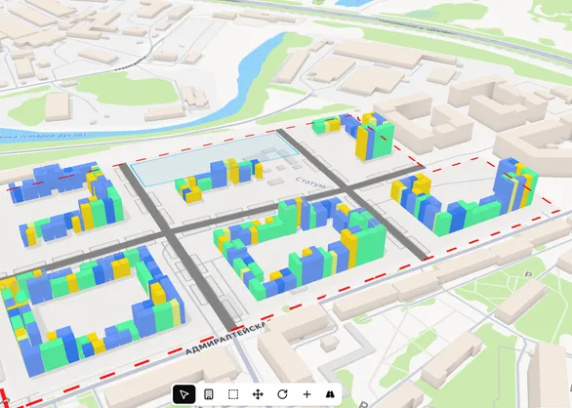The image size is (572, 408).
Task: Activate the dashed rectangle selection tool
Action: tap(233, 394)
